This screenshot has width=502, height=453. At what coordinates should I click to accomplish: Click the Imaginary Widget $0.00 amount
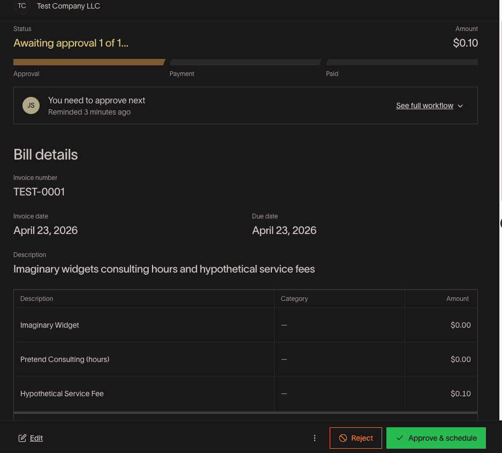pyautogui.click(x=460, y=325)
